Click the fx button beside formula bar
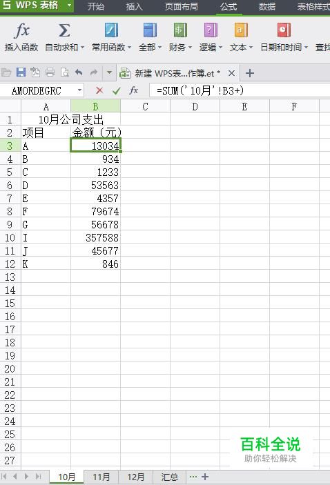 pos(133,90)
